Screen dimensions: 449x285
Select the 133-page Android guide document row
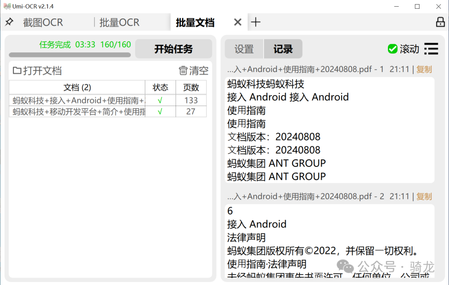78,100
